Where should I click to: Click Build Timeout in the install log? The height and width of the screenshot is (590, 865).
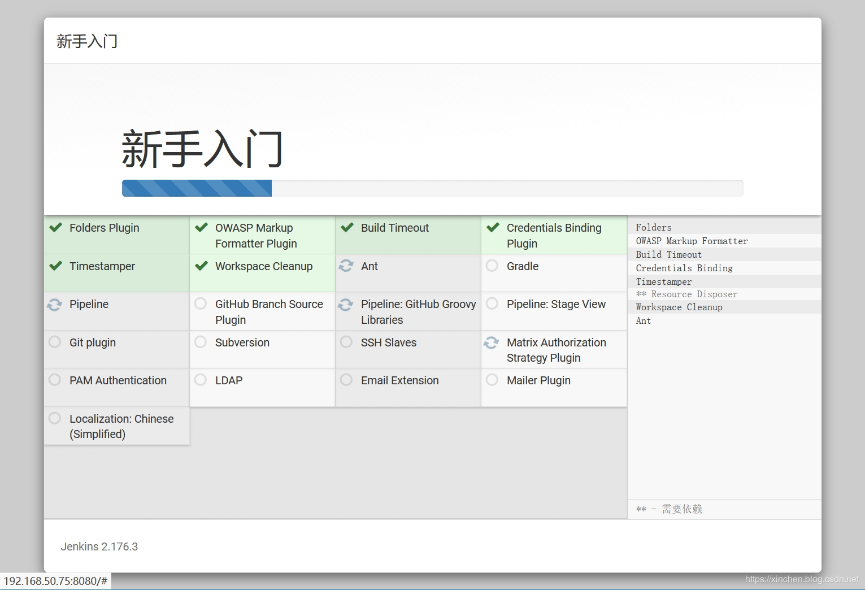[x=669, y=254]
